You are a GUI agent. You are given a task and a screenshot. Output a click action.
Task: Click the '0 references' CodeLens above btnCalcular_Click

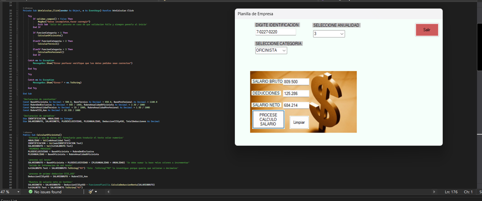coord(28,8)
